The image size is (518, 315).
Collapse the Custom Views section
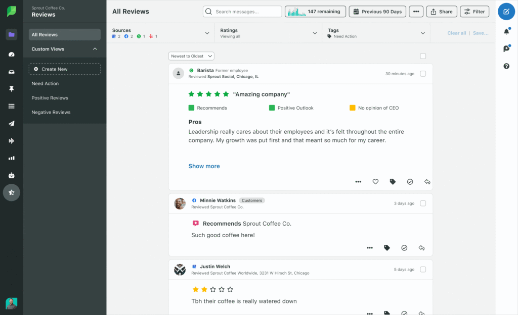tap(95, 49)
